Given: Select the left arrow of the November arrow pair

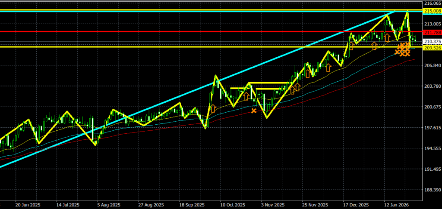Looking at the screenshot, I should coord(292,90).
